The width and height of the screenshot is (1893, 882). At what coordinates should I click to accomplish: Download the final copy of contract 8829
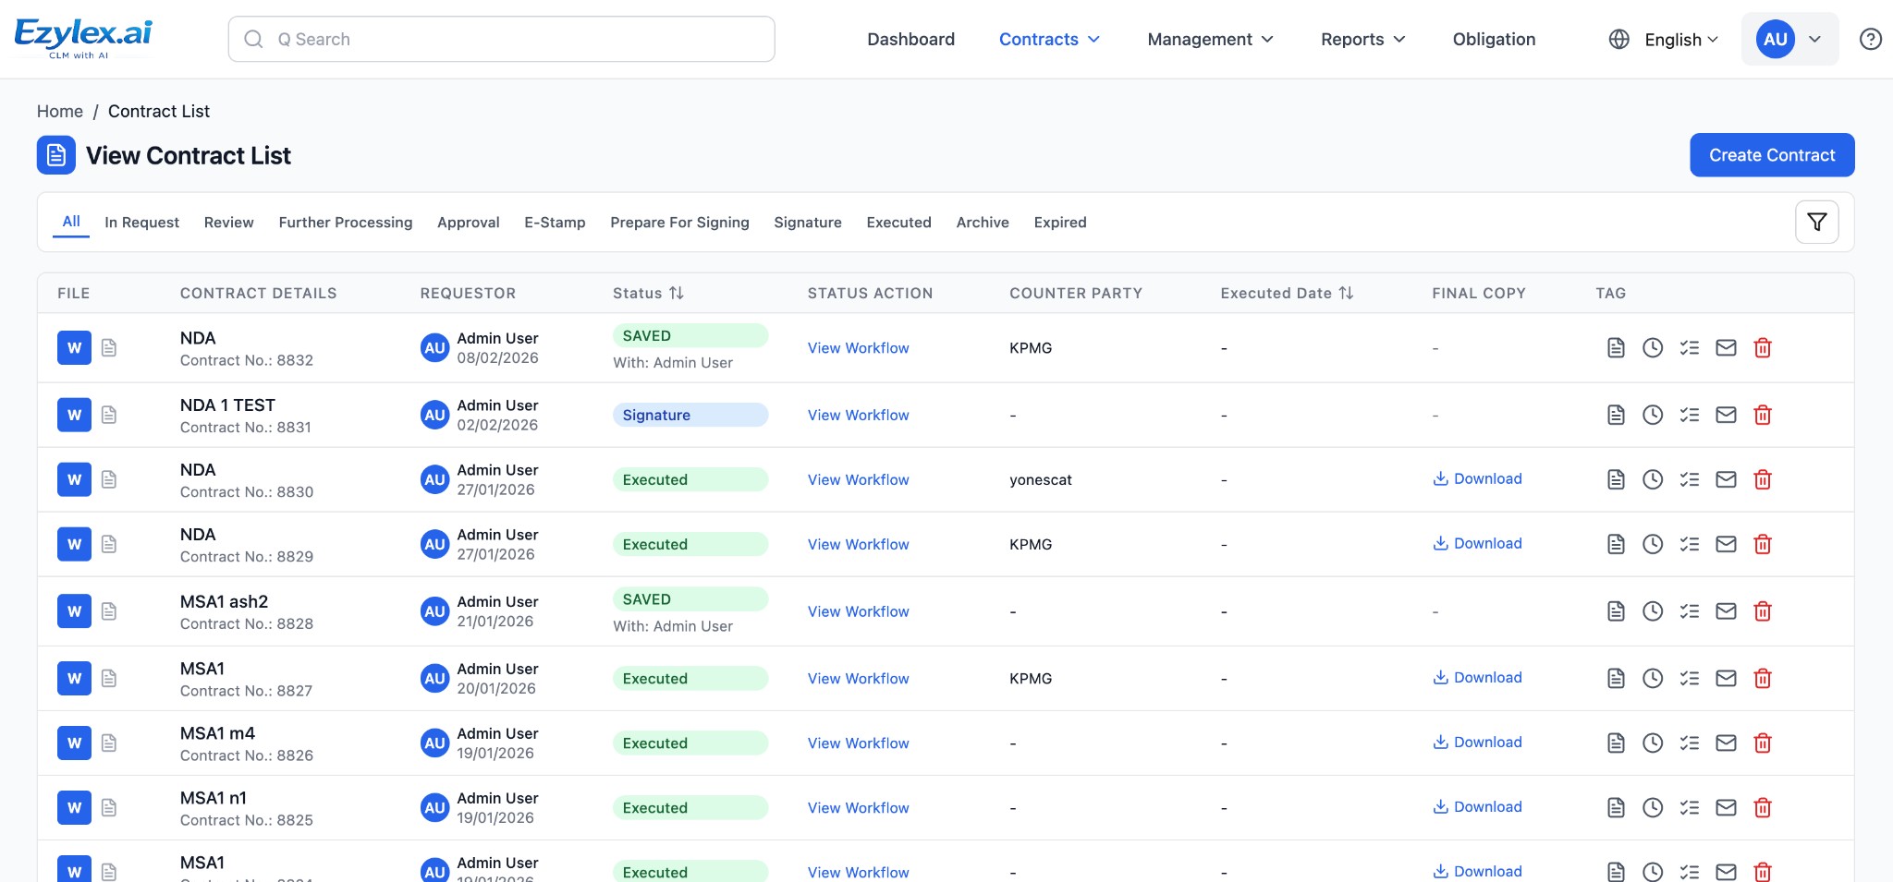tap(1477, 543)
